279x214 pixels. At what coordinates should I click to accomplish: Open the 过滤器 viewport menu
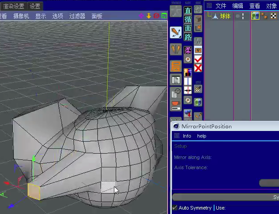[x=77, y=16]
